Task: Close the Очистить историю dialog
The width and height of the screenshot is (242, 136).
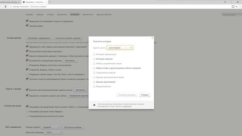Action: [152, 38]
